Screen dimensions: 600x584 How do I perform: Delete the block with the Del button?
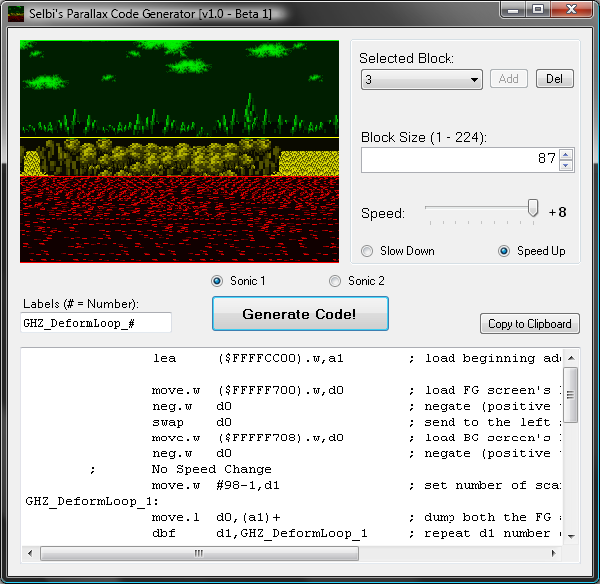(555, 79)
